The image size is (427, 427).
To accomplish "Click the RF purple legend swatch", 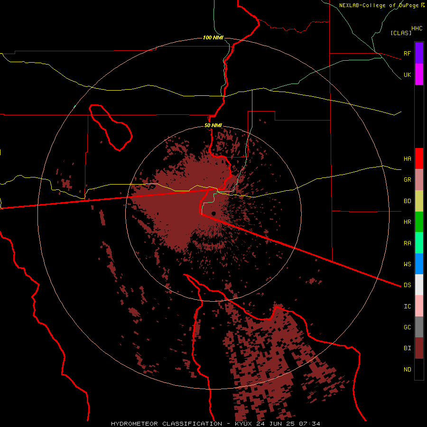I will [419, 53].
